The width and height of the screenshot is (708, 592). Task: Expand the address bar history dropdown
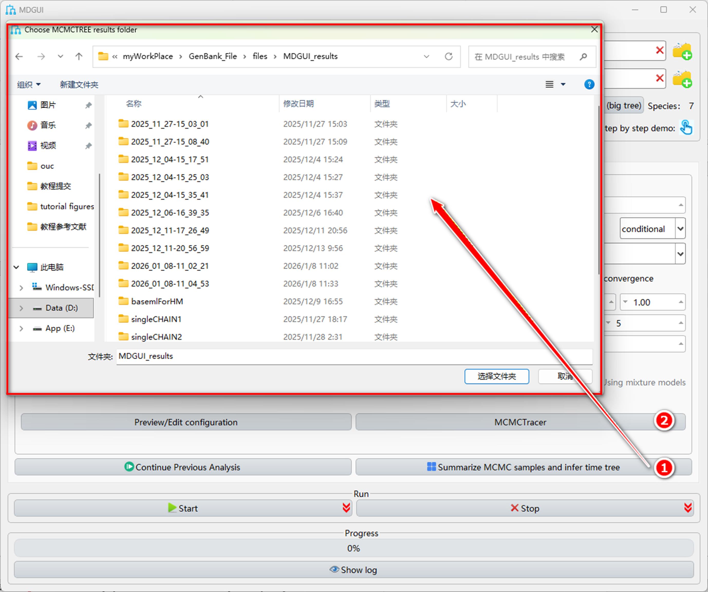pyautogui.click(x=426, y=57)
